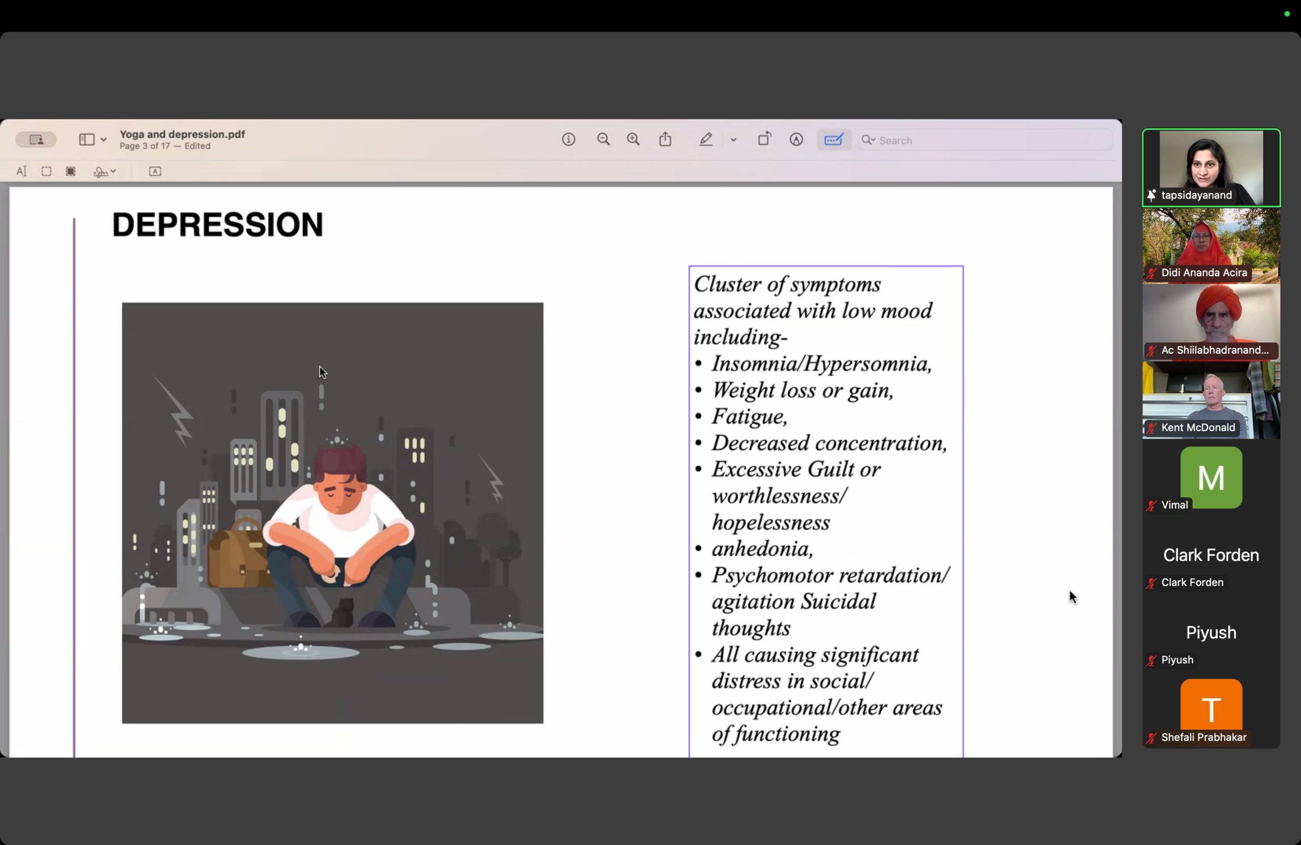
Task: Insert a text box annotation
Action: click(155, 172)
